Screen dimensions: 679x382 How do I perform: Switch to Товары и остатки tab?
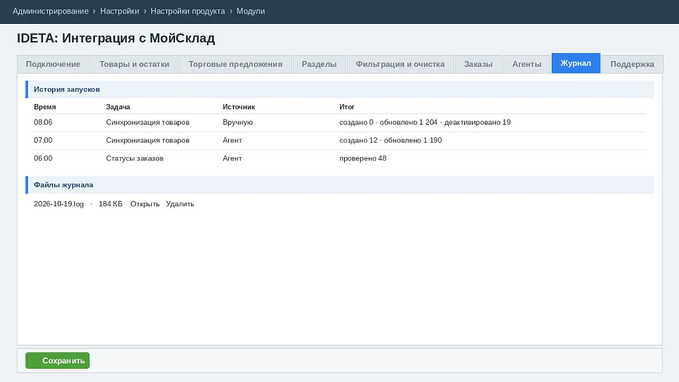point(134,64)
